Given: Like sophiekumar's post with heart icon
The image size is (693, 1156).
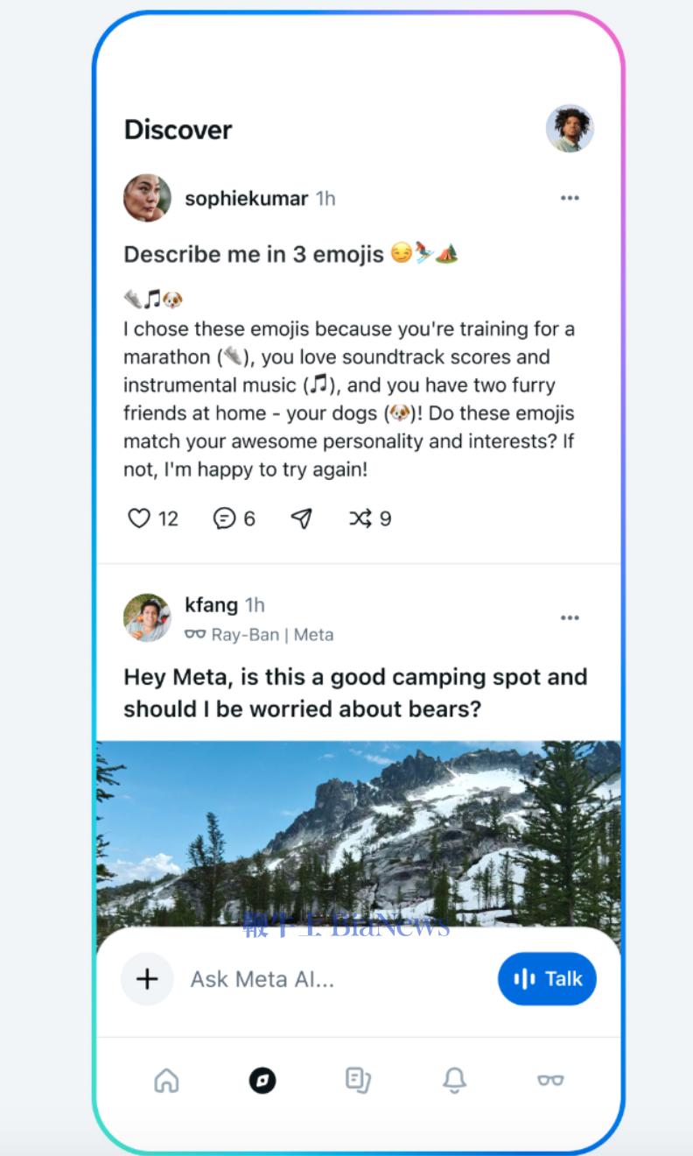Looking at the screenshot, I should pos(140,518).
